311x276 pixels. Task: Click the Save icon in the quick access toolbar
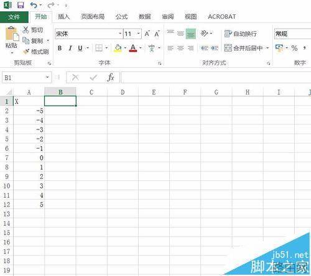tap(21, 5)
